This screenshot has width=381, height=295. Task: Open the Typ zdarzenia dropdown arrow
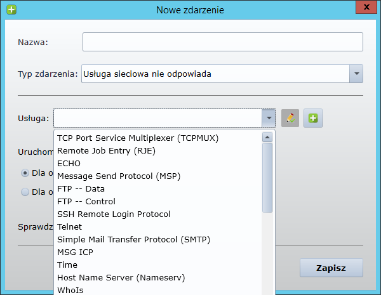click(x=356, y=74)
